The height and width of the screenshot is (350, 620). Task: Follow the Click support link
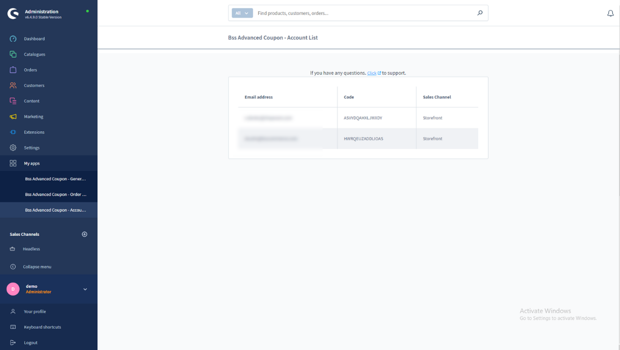[371, 73]
